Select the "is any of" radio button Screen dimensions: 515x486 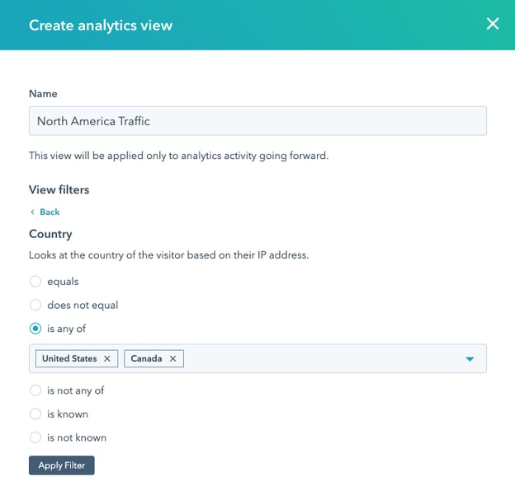tap(35, 329)
